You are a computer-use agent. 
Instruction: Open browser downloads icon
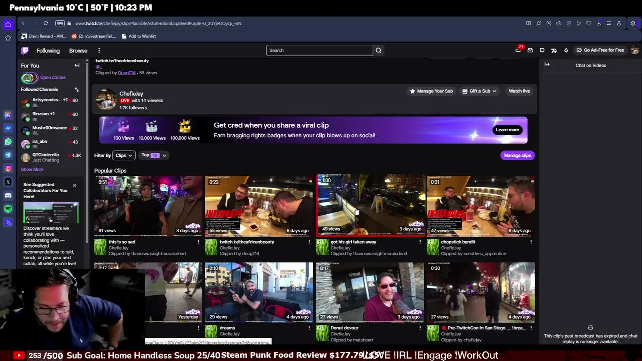click(x=599, y=23)
